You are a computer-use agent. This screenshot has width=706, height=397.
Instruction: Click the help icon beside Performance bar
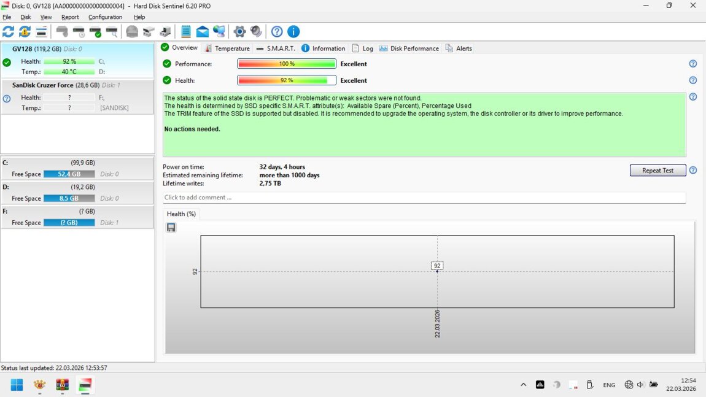click(692, 64)
